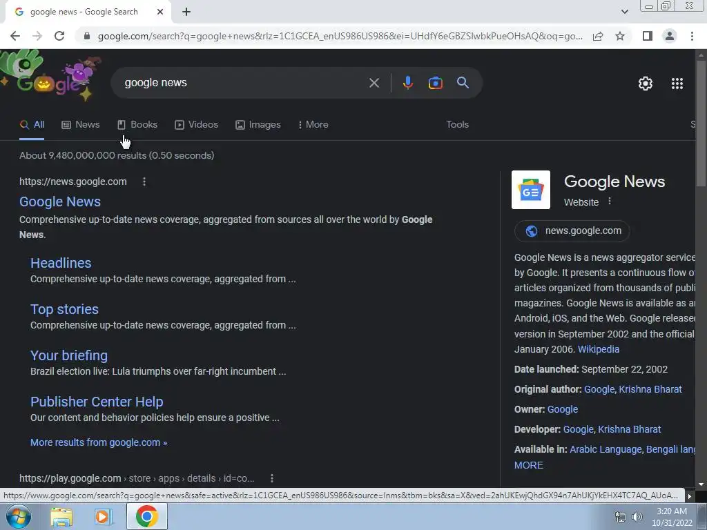This screenshot has width=707, height=530.
Task: Expand the More search filters menu
Action: tap(313, 125)
